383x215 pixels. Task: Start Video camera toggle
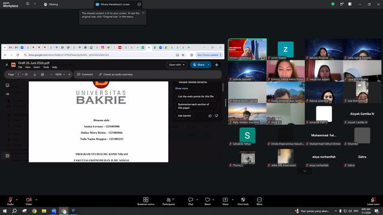[29, 201]
